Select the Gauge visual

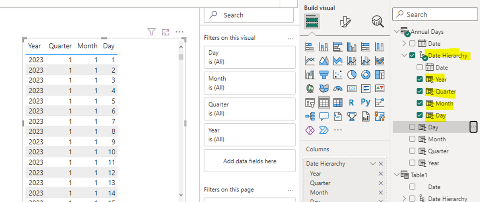pos(338,88)
